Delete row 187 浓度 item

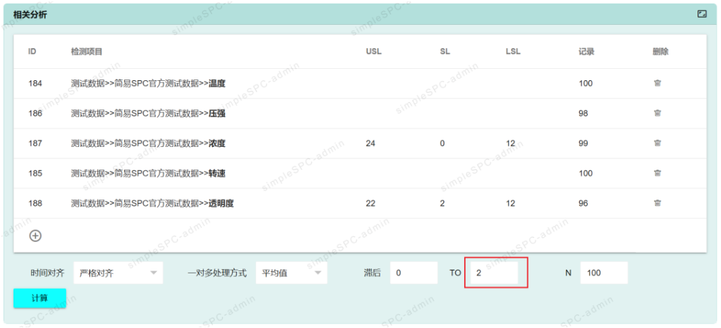point(657,143)
